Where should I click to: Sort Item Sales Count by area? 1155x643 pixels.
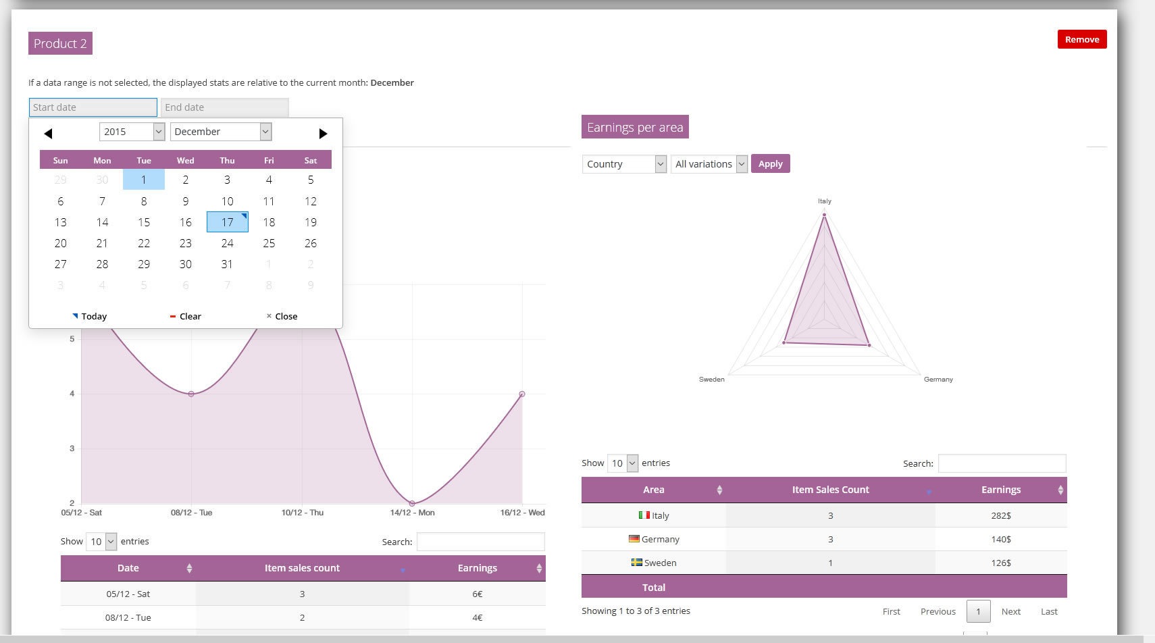(x=928, y=491)
